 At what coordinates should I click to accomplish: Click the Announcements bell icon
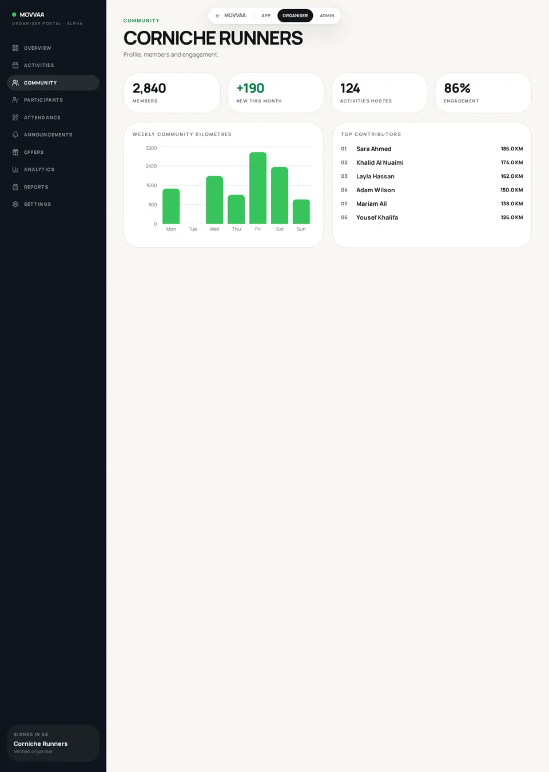15,135
